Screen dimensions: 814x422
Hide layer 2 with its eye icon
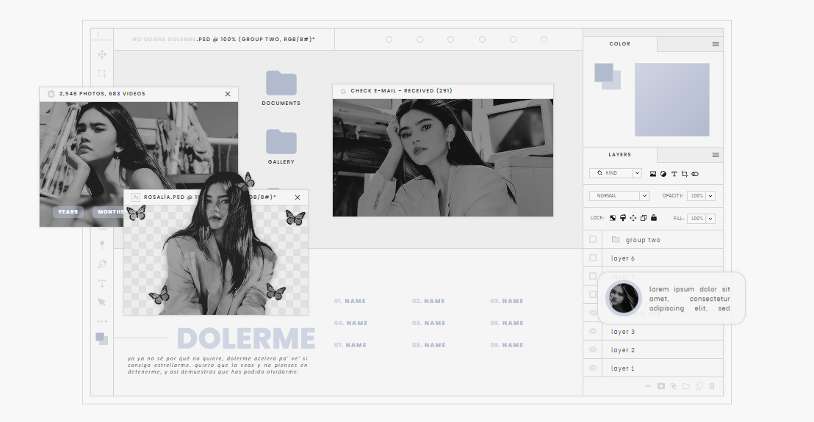click(x=593, y=349)
